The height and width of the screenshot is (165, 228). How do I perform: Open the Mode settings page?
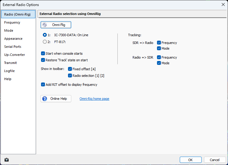tap(18, 30)
